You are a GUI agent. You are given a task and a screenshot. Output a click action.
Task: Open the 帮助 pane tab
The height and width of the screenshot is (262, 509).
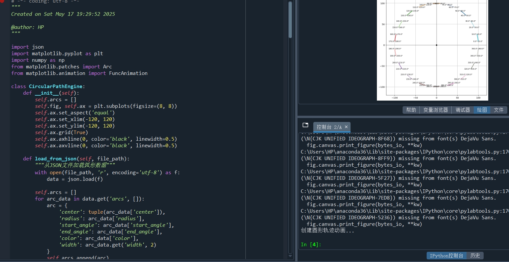click(411, 110)
